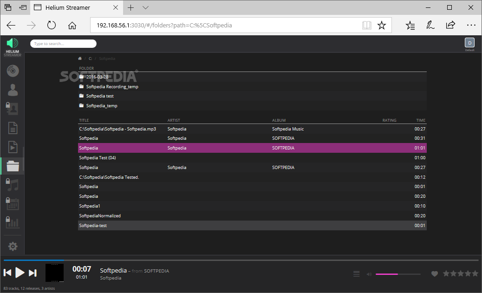Sort by the ARTIST column header
This screenshot has width=482, height=293.
174,120
